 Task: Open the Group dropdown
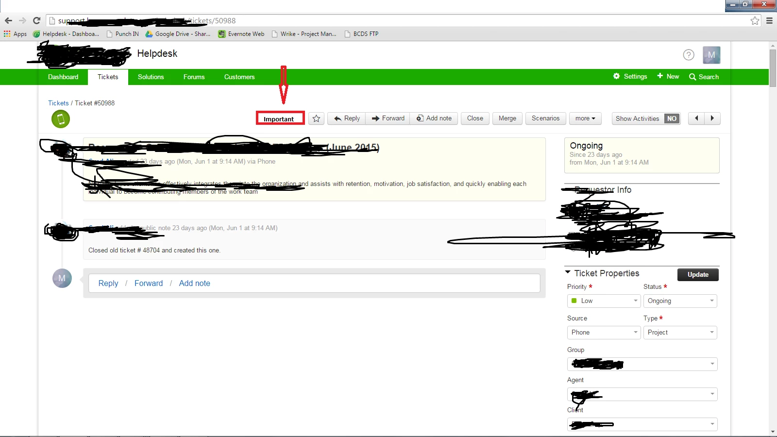click(642, 364)
